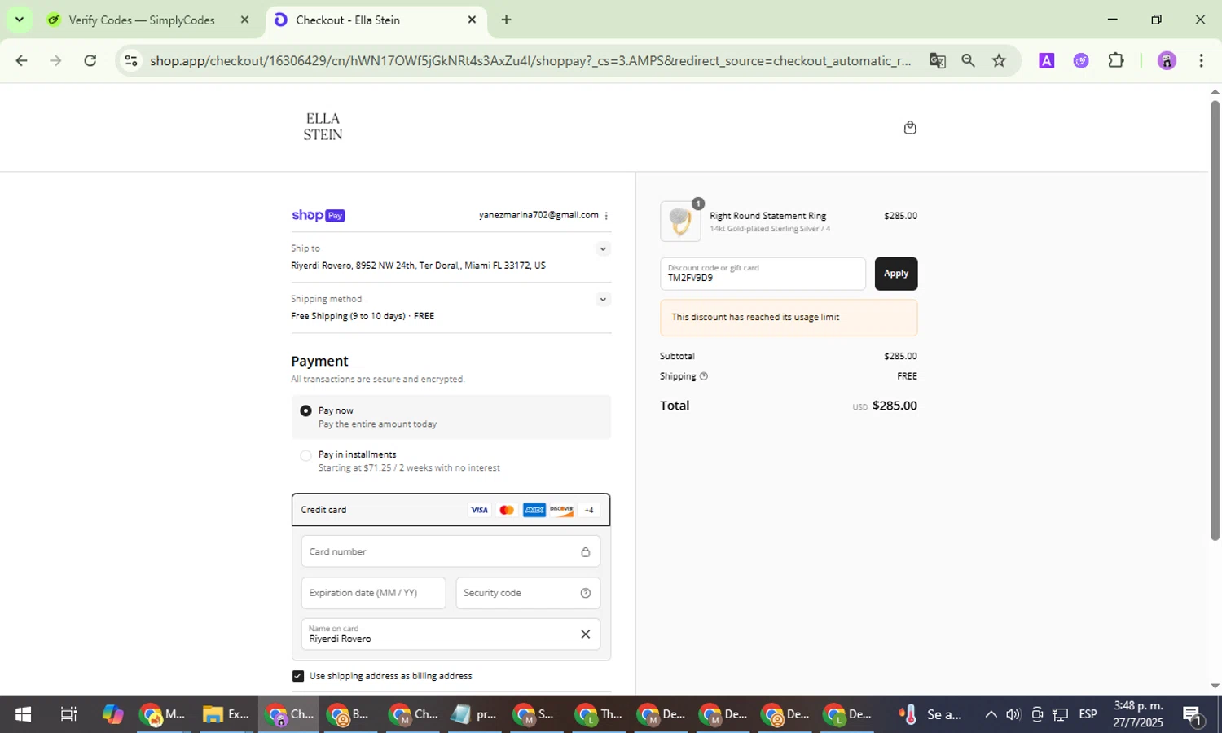Open the round purple extension icon

1081,60
